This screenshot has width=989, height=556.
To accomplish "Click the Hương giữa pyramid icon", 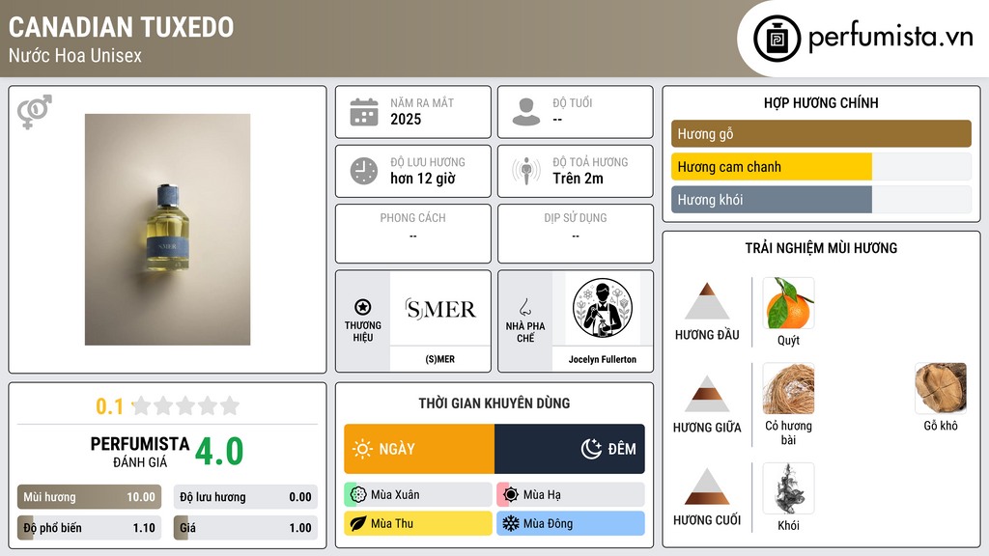I will coord(707,394).
